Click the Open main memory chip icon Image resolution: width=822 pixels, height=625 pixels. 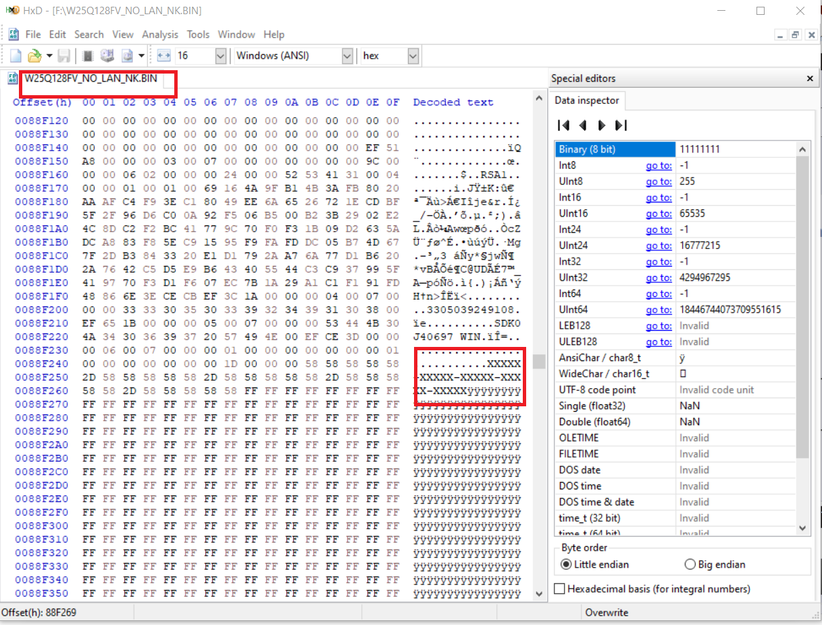(x=88, y=56)
